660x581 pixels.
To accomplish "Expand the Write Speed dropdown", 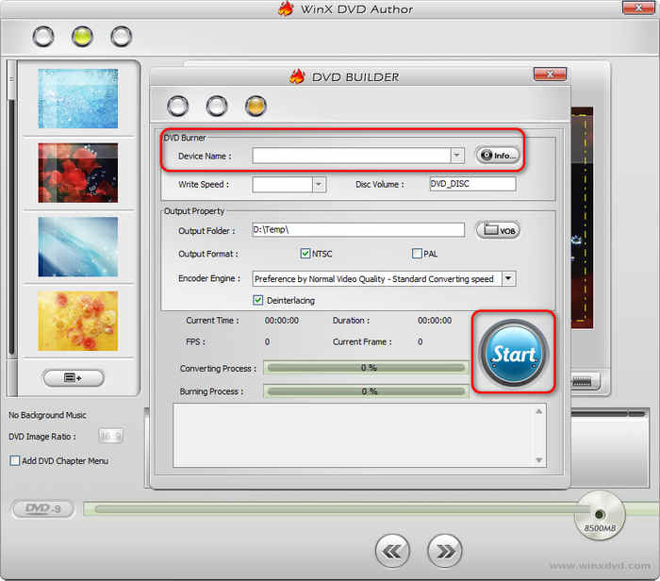I will (319, 185).
